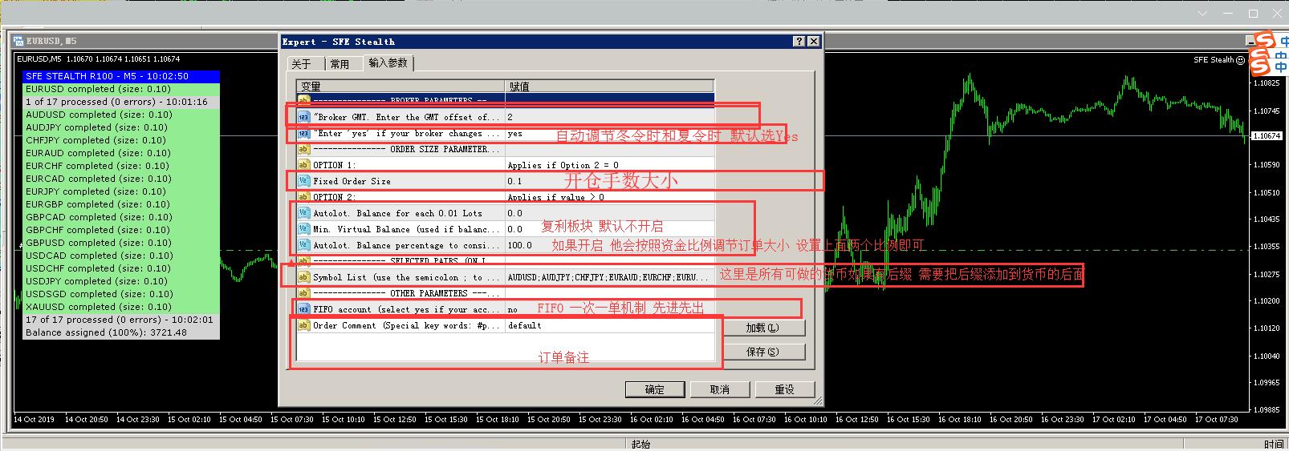Click the icon beside Fixed Order Size
1289x451 pixels.
(x=303, y=181)
